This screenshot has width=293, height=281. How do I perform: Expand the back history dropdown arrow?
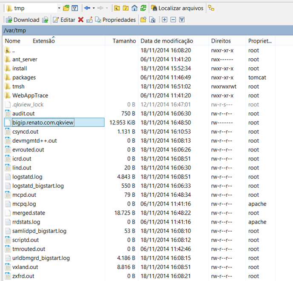(93, 8)
